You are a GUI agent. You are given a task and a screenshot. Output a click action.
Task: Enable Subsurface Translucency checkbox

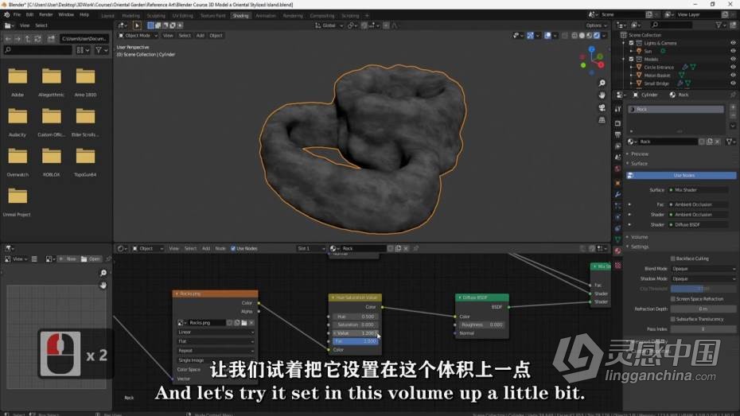(x=673, y=319)
